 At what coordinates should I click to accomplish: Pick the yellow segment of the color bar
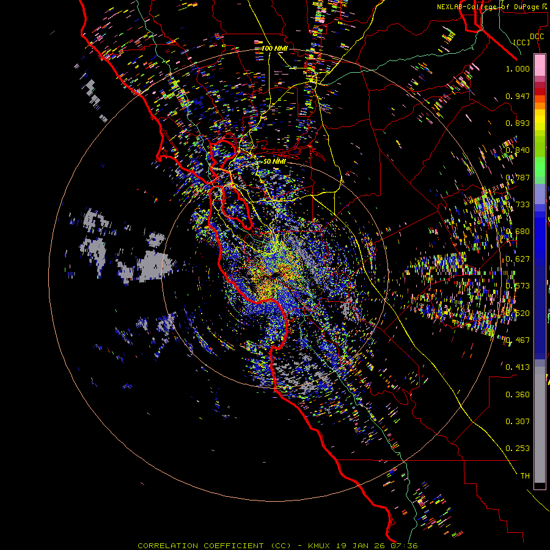coord(540,120)
